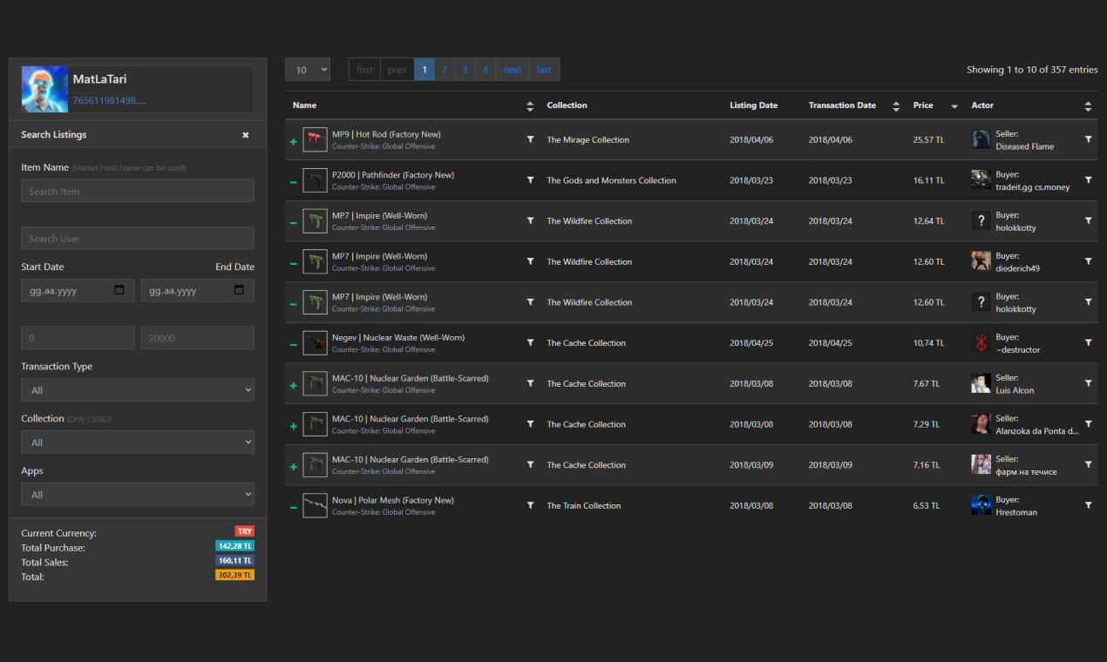Click minus sign on Nova Polar Mesh row
The height and width of the screenshot is (662, 1107).
pyautogui.click(x=293, y=507)
